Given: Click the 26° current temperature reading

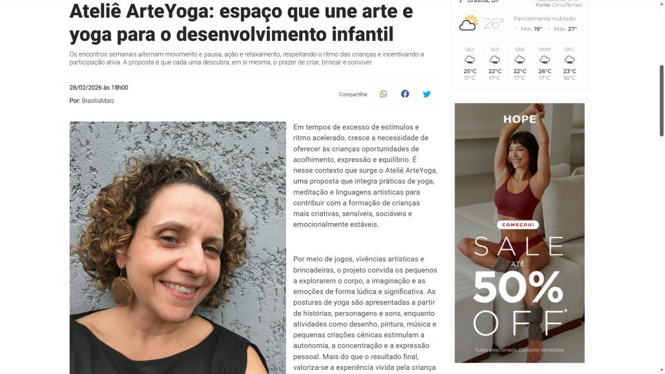Looking at the screenshot, I should tap(494, 23).
